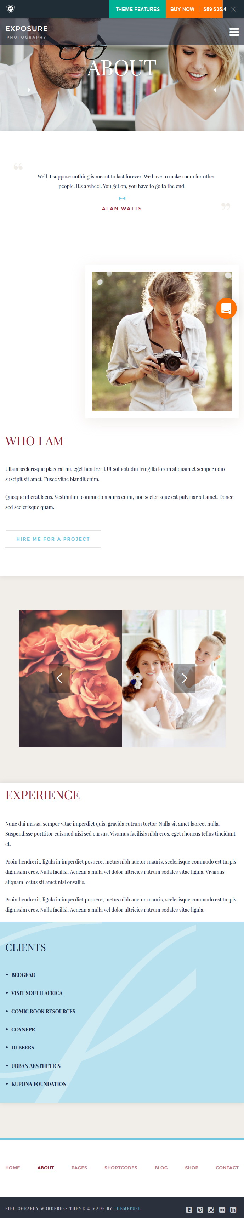Open the Instagram social icon
This screenshot has height=1218, width=244.
(211, 1209)
